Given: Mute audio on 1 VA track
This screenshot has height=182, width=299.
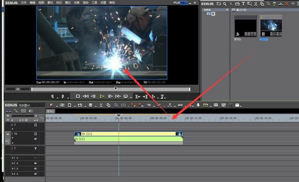Looking at the screenshot, I should [x=35, y=139].
